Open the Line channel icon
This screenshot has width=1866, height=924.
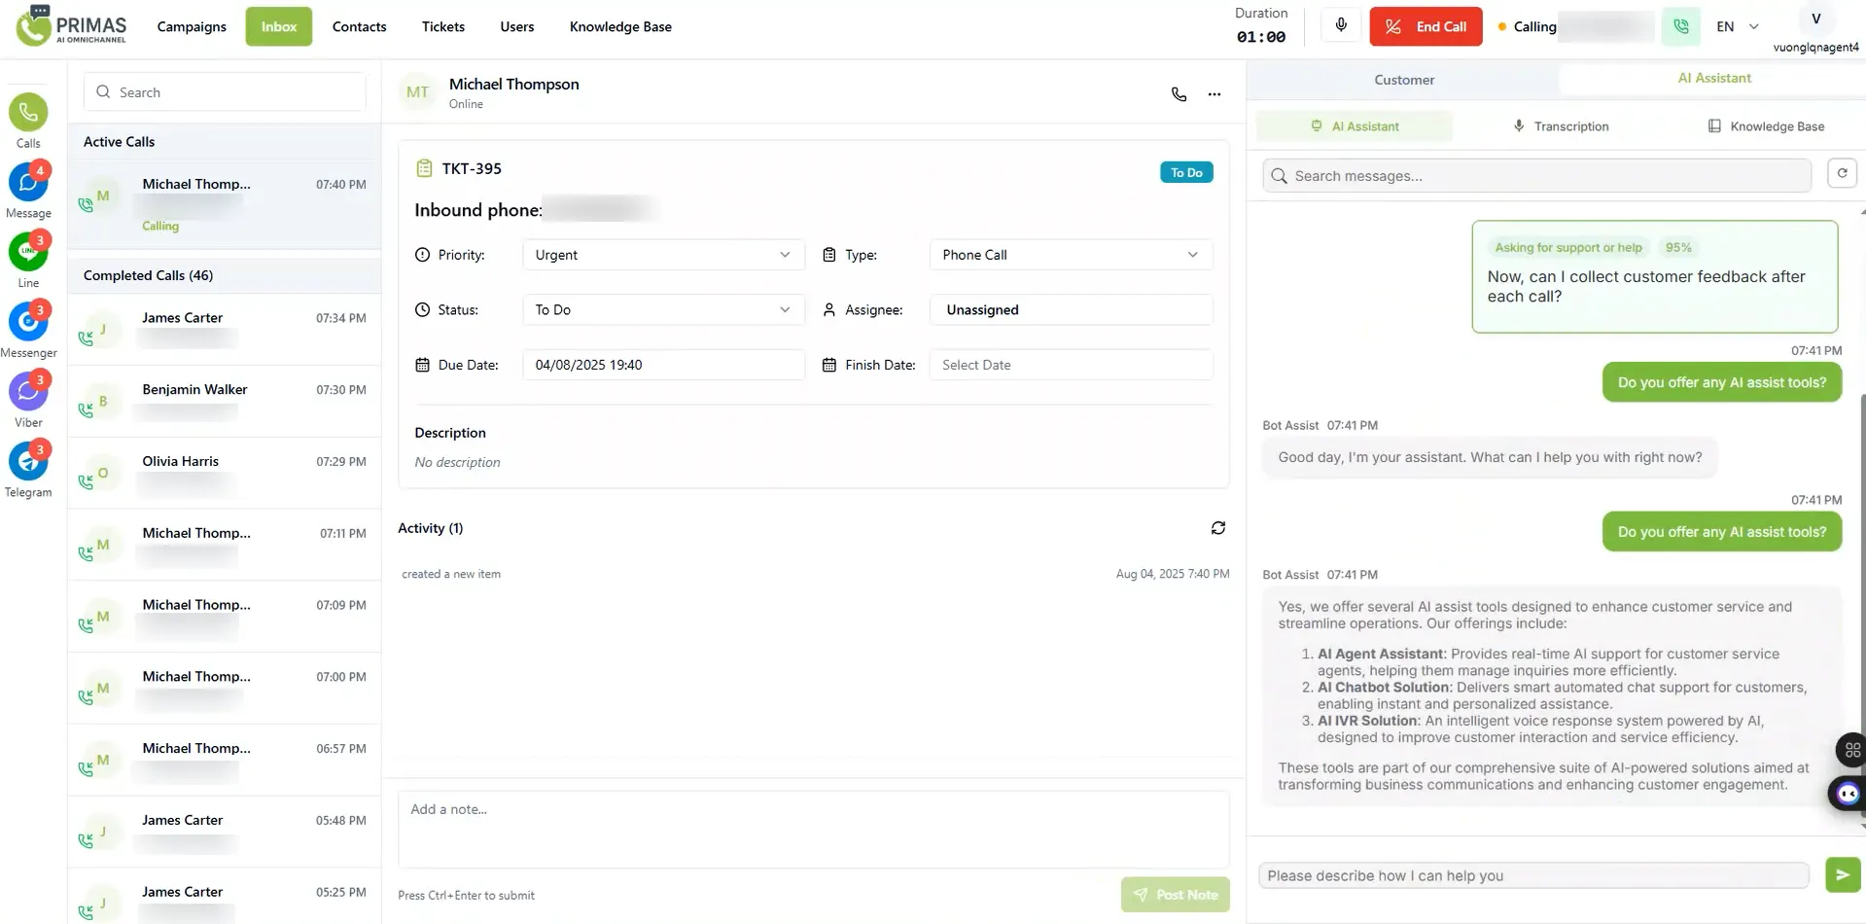pos(28,253)
